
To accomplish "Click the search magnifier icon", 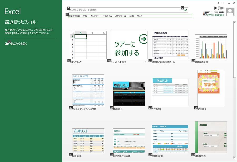I will point(185,10).
